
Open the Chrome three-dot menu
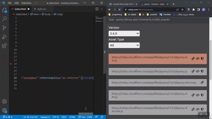coord(209,10)
